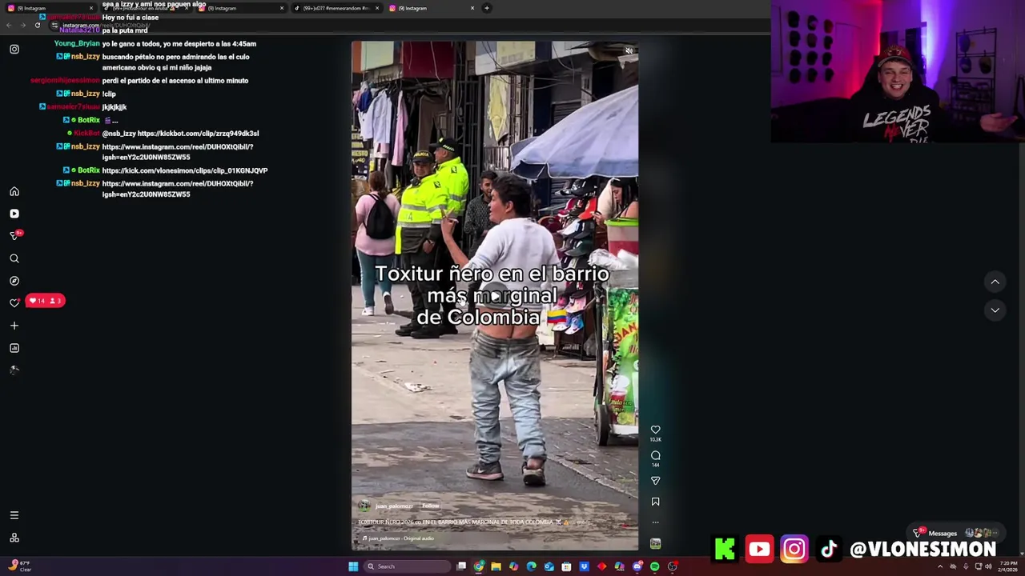The height and width of the screenshot is (576, 1025).
Task: Open the 'Original audio' link on the reel
Action: click(418, 538)
